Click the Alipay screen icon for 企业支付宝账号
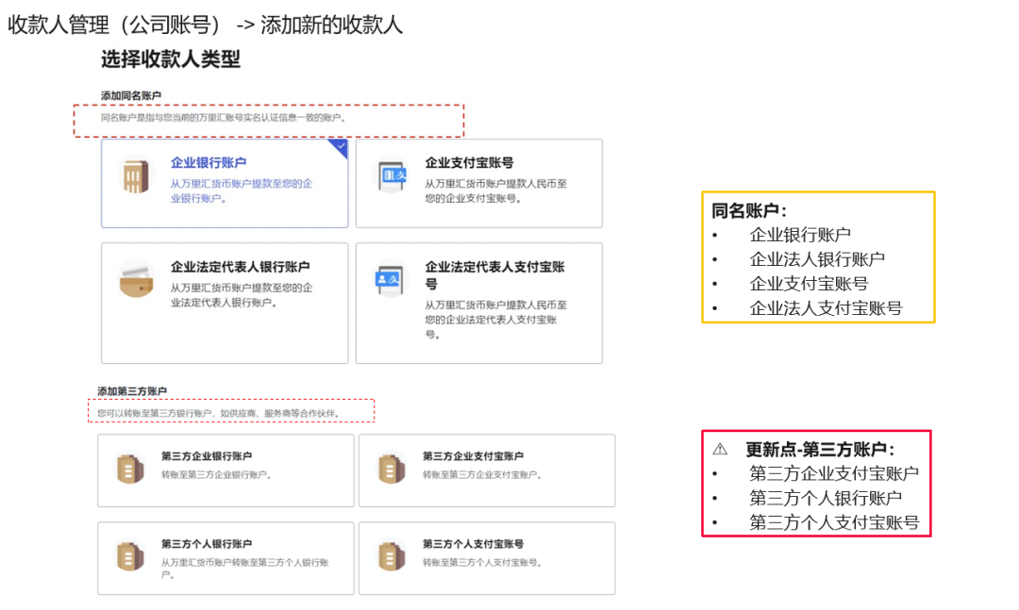1019x610 pixels. coord(393,176)
